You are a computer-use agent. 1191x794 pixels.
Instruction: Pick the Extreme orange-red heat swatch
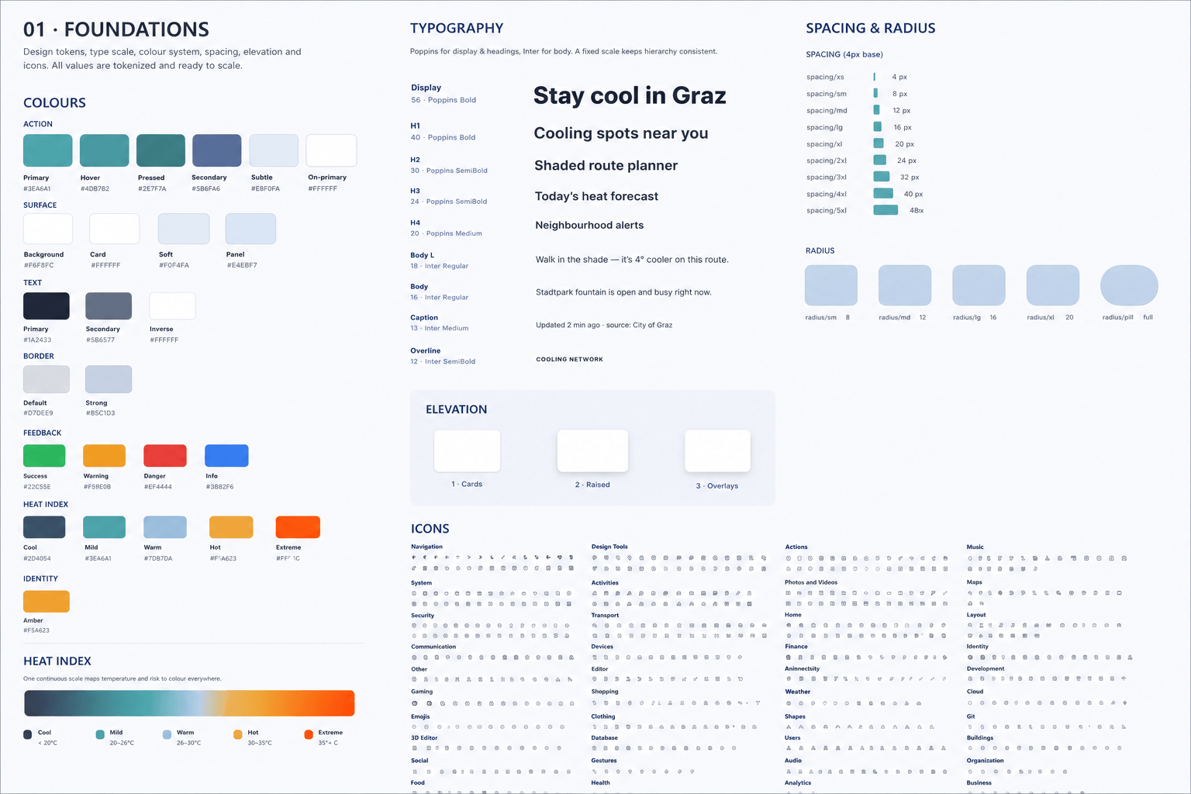(298, 527)
